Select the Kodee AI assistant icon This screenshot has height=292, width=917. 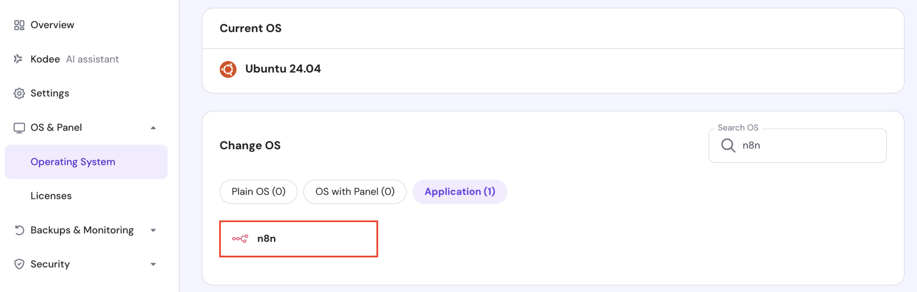click(x=19, y=59)
